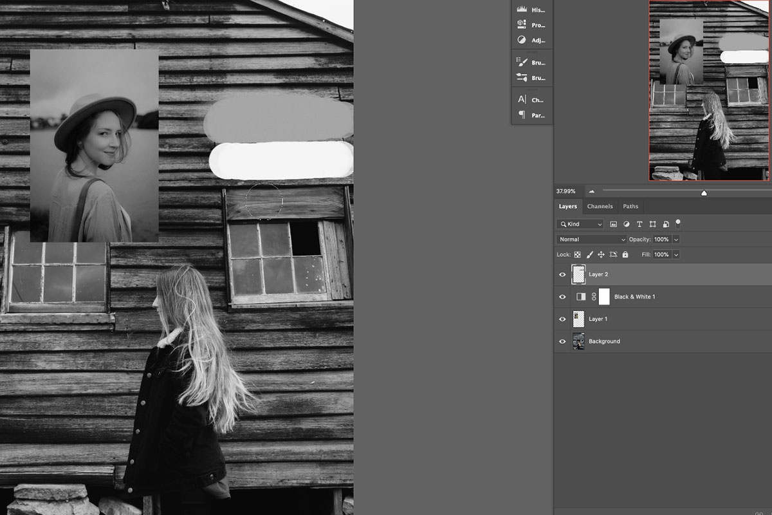Click the Lock position icon
This screenshot has height=515, width=772.
click(x=601, y=254)
